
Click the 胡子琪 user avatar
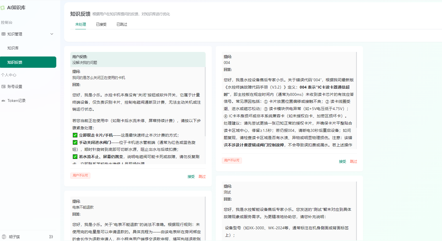[4, 237]
